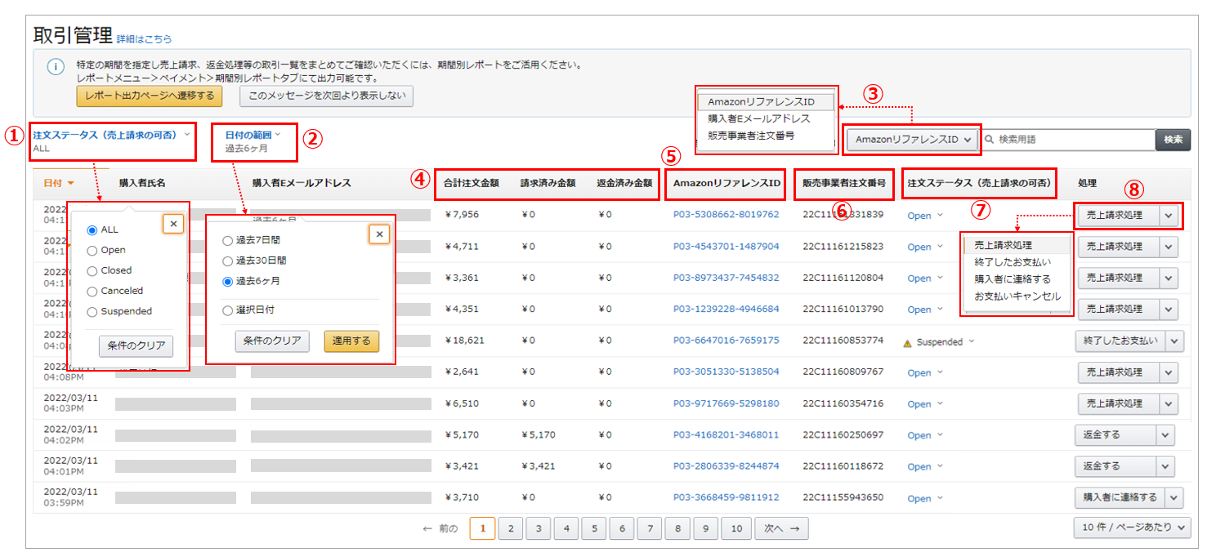
Task: Close the date range popup with its X button
Action: (379, 234)
